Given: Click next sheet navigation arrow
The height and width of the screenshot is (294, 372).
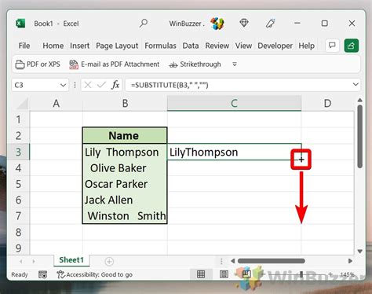Looking at the screenshot, I should [34, 261].
